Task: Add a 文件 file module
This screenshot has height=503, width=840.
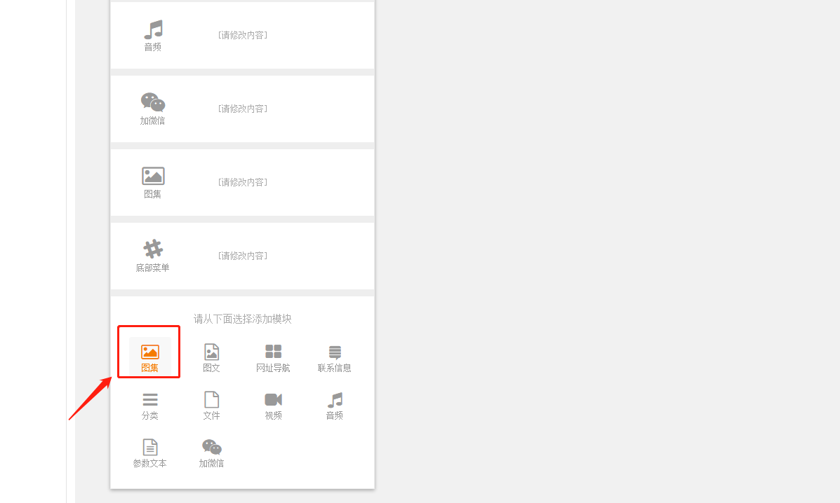Action: (x=211, y=405)
